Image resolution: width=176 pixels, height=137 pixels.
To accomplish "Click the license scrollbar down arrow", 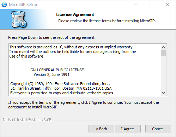I will tap(163, 93).
